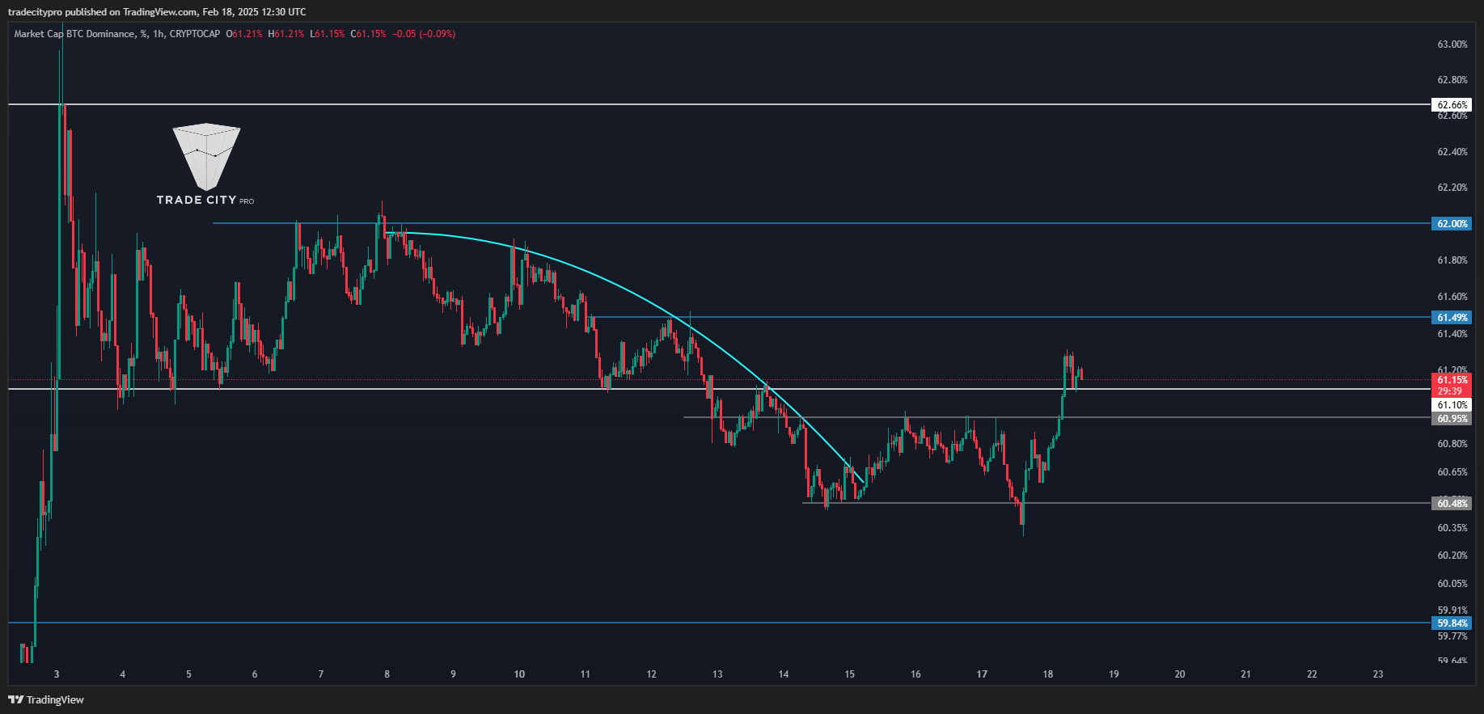This screenshot has height=714, width=1484.
Task: Click the 62.40% axis tick label
Action: (1452, 152)
